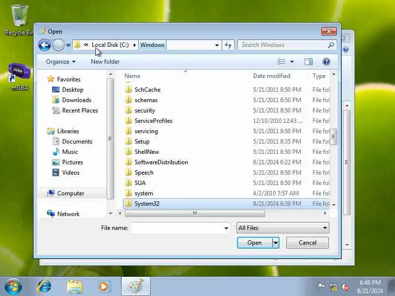
Task: Launch Internet Explorer from the taskbar
Action: click(x=44, y=287)
